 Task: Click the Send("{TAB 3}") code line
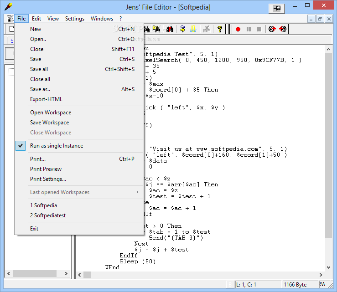click(x=176, y=238)
